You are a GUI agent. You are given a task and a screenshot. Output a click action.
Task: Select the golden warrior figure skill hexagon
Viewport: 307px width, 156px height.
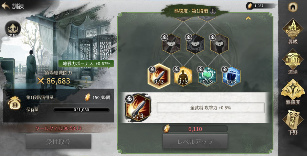click(x=183, y=76)
